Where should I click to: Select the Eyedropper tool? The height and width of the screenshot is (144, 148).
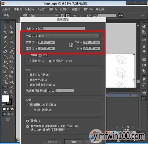click(x=5, y=77)
